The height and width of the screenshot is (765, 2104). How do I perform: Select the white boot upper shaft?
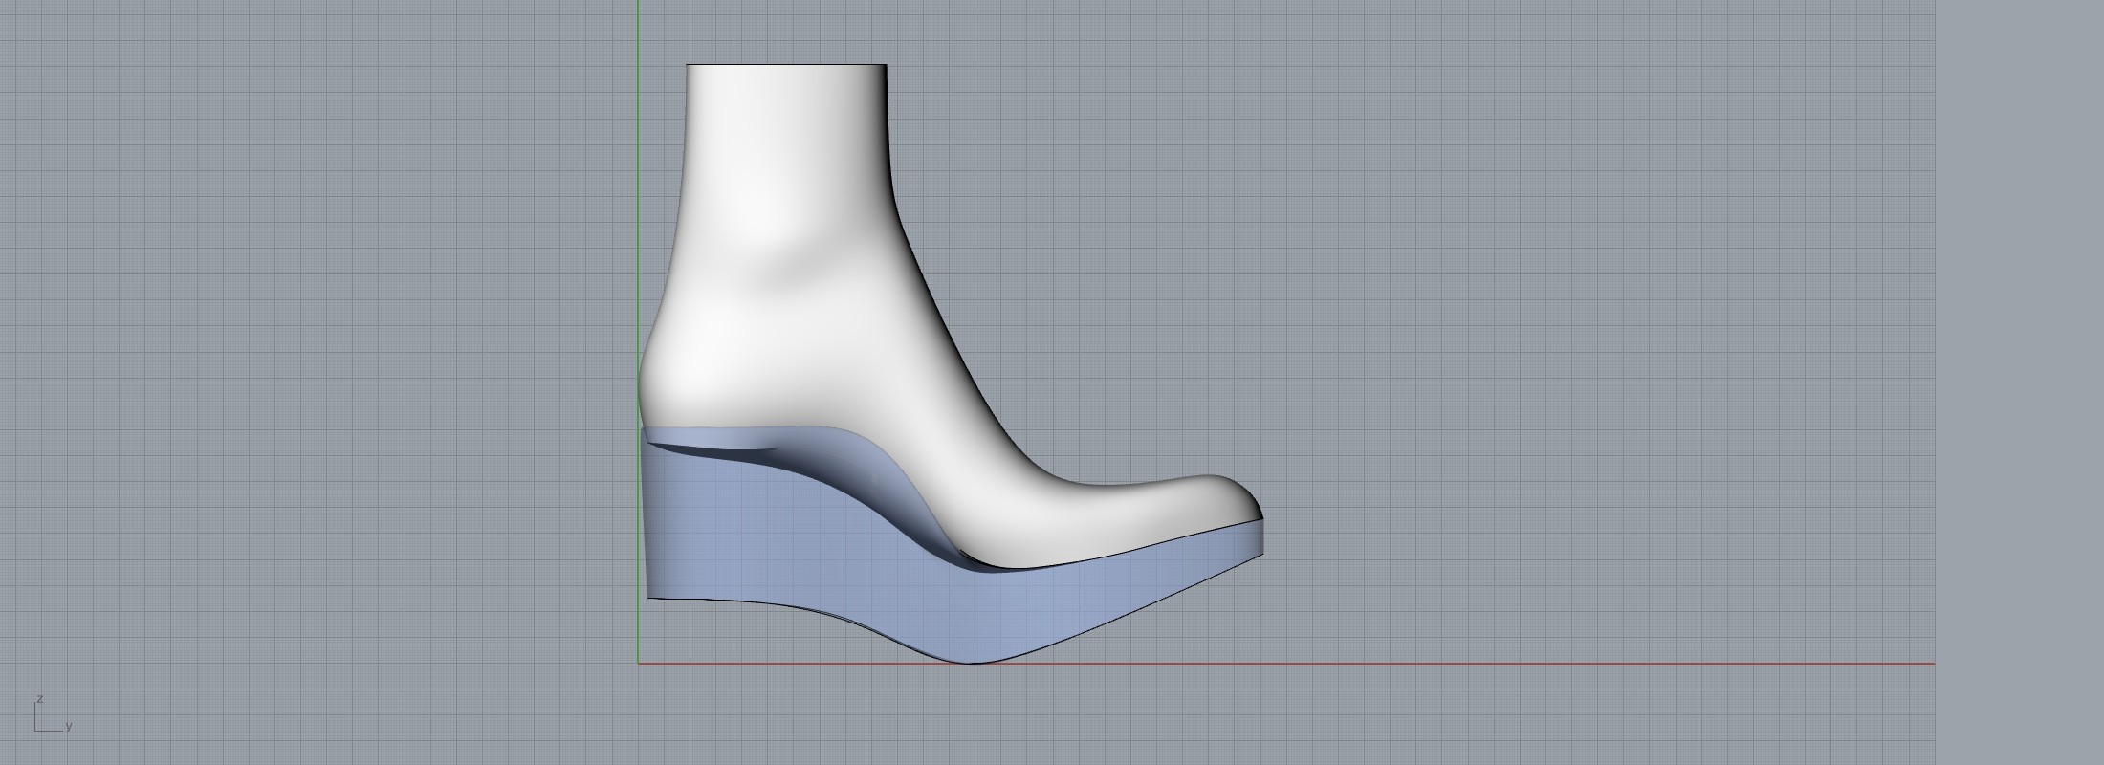tap(784, 191)
